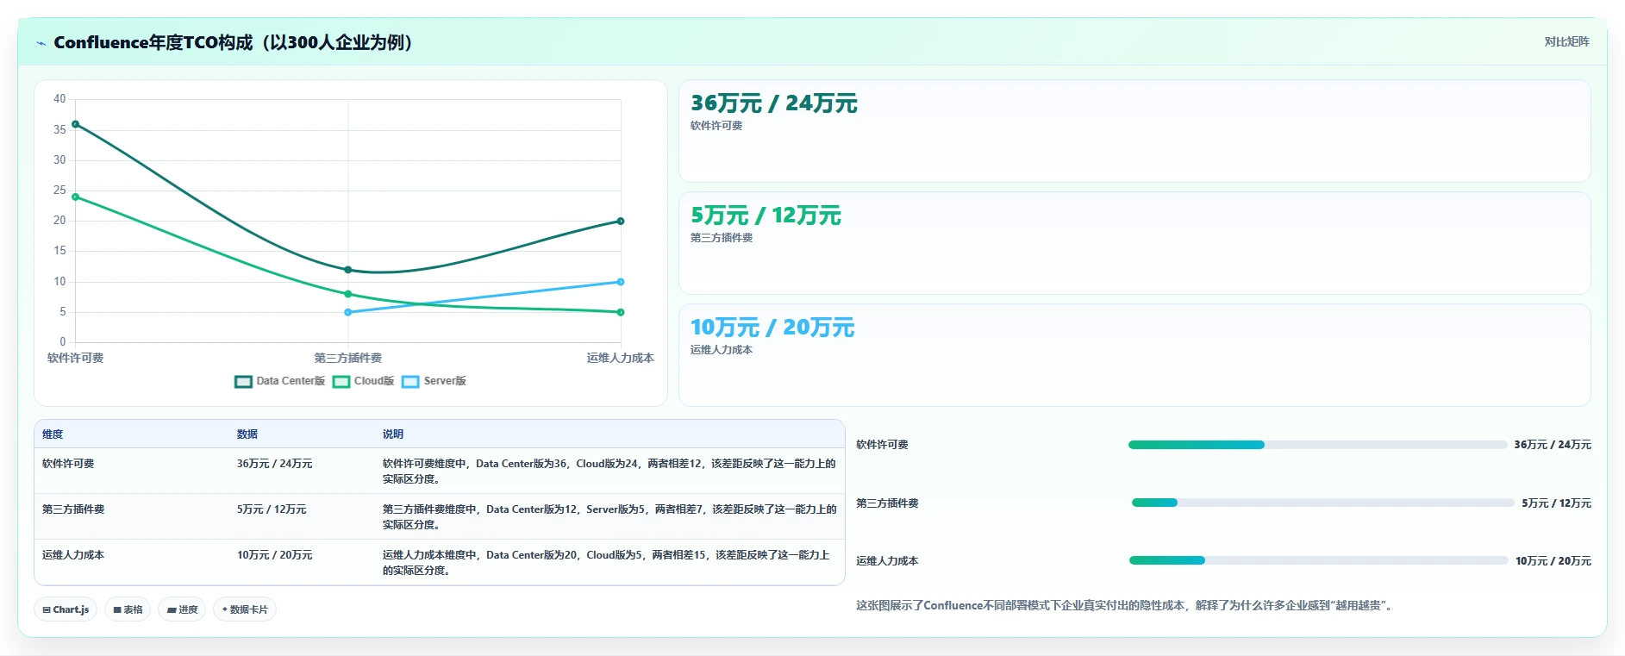Click the Cloud point at 运维人力成本 (5)
Viewport: 1625px width, 656px height.
[621, 312]
